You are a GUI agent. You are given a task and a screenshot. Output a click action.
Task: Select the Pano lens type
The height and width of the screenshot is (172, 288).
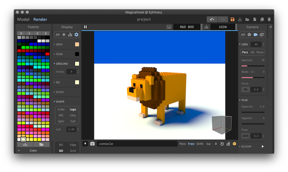coord(260,53)
